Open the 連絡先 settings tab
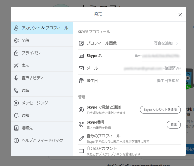The image size is (194, 166). [42, 128]
